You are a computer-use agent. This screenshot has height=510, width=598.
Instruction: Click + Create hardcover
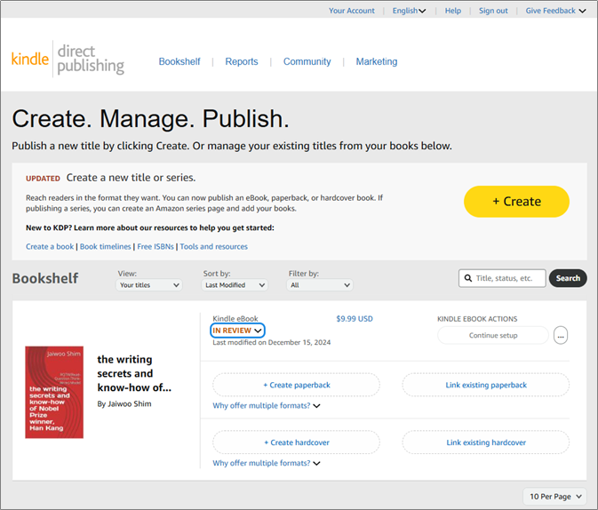(296, 442)
